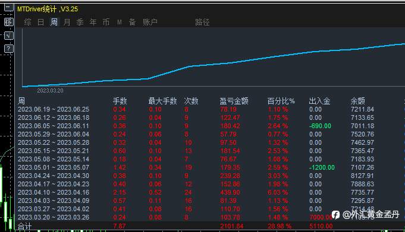The image size is (405, 232).
Task: Click the 手数 column header
Action: (120, 101)
